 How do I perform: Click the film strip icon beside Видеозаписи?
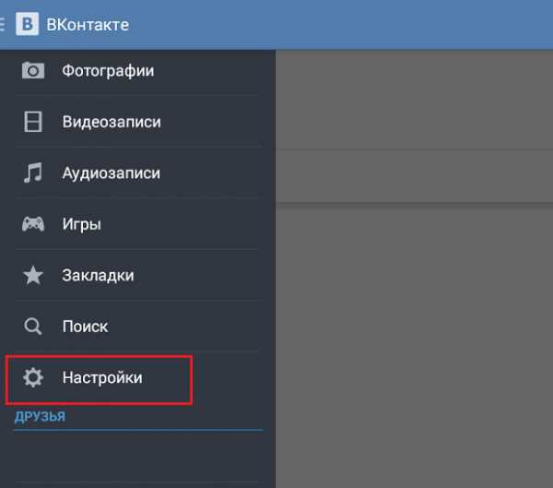[x=33, y=122]
